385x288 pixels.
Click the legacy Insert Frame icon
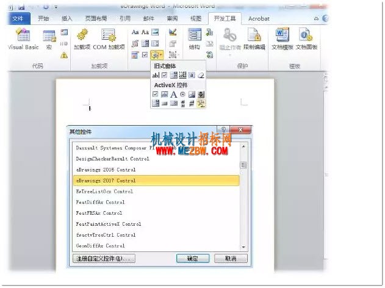click(182, 75)
